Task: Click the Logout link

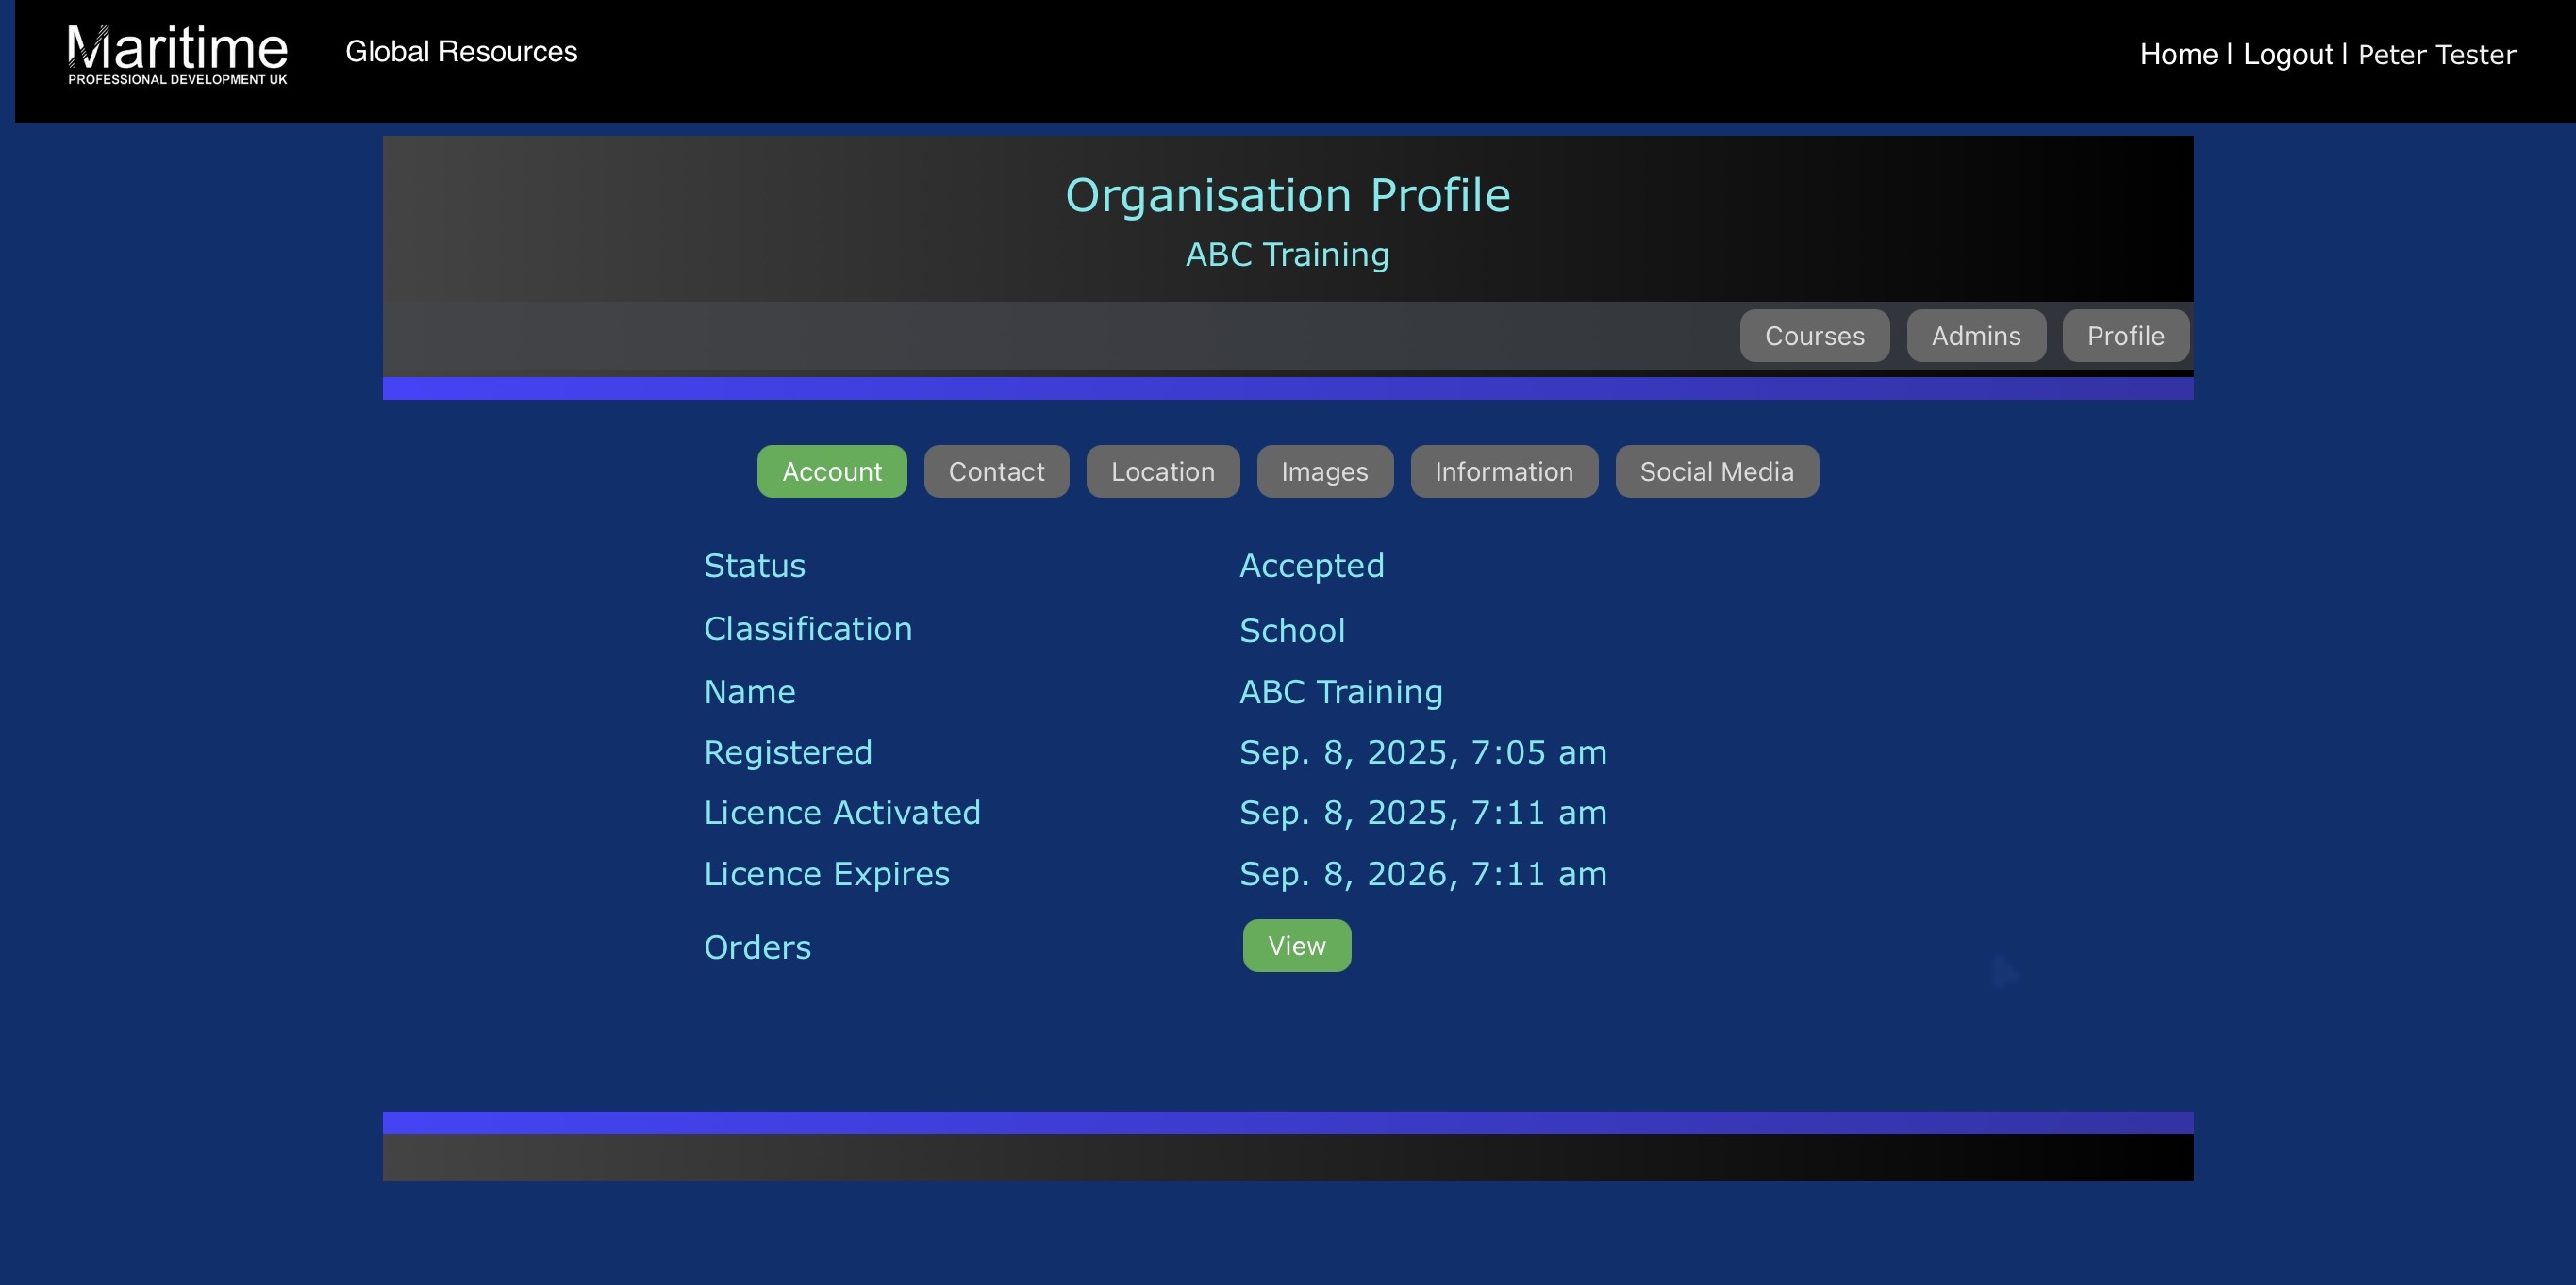Action: [x=2287, y=54]
